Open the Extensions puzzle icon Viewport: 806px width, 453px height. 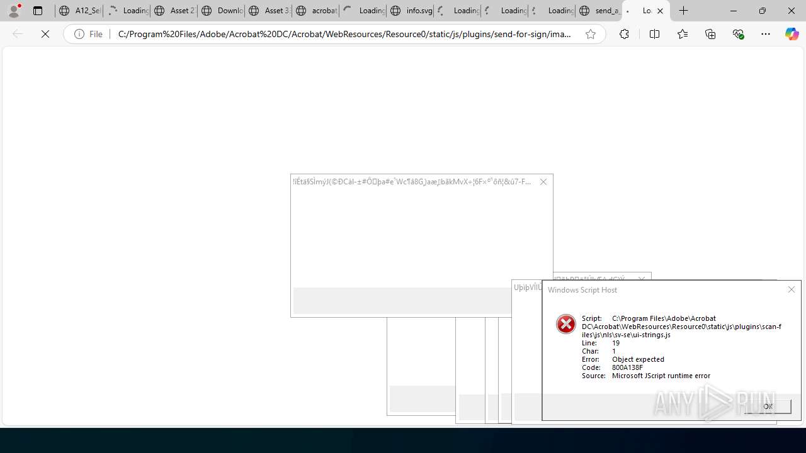point(624,35)
